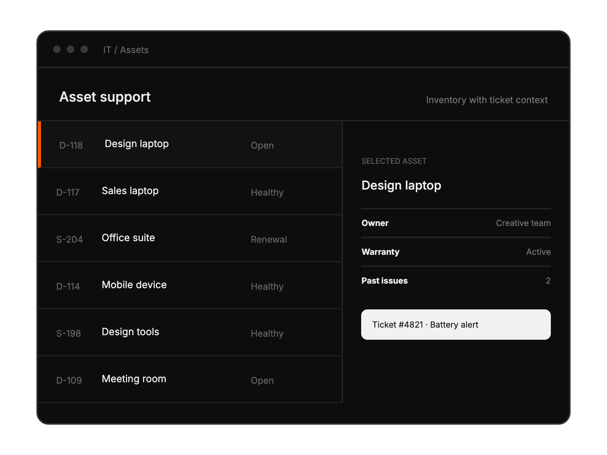Select the Mobile device asset row
This screenshot has width=607, height=455.
click(x=190, y=286)
